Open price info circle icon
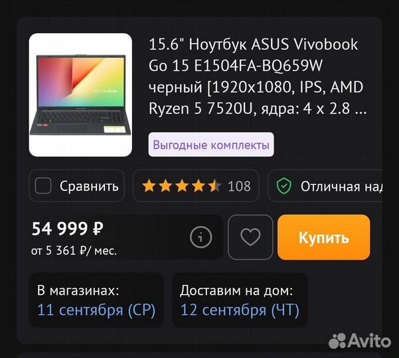This screenshot has width=399, height=358. (x=200, y=237)
